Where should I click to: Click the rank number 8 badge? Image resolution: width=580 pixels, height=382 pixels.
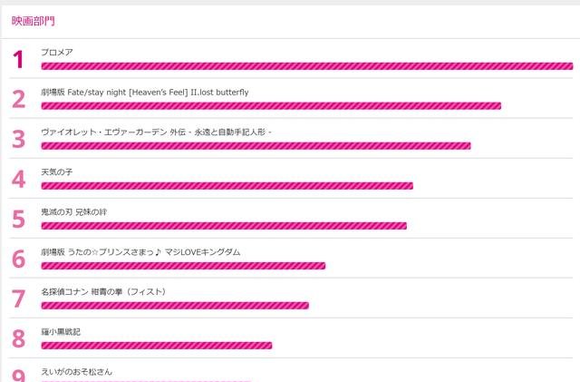click(x=18, y=339)
